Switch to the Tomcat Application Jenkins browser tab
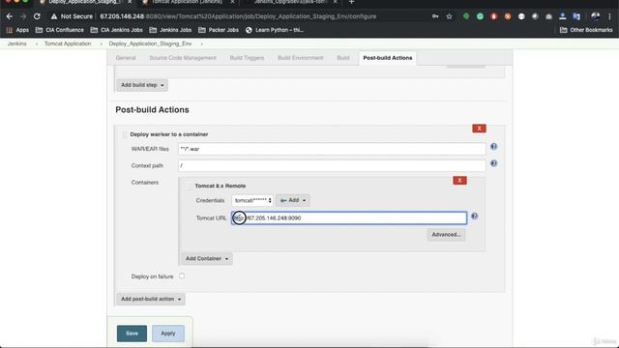This screenshot has width=619, height=348. pos(187,2)
